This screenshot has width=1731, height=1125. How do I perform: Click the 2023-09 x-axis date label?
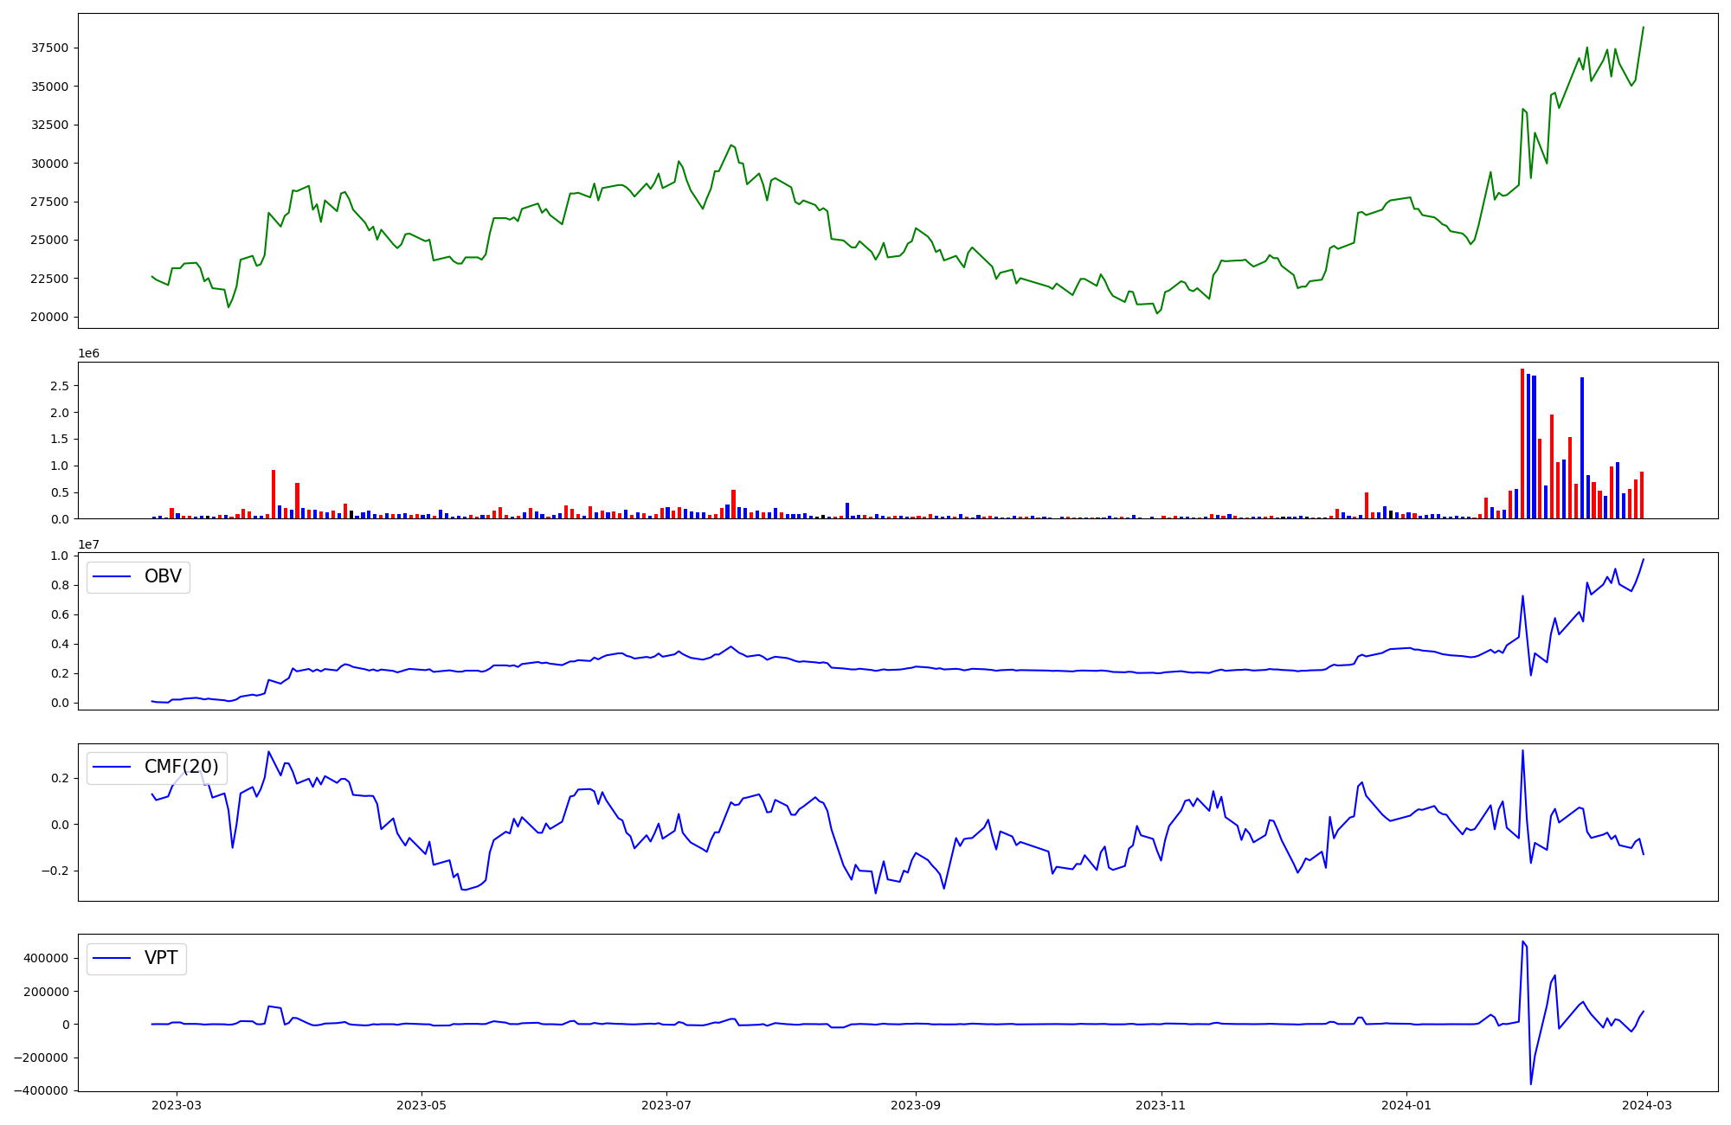[x=916, y=1105]
